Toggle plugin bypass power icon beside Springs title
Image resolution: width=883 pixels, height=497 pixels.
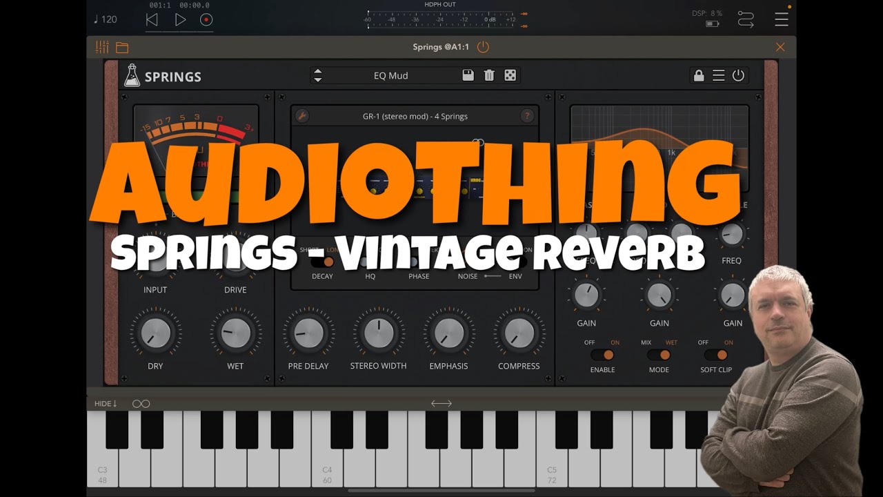483,47
